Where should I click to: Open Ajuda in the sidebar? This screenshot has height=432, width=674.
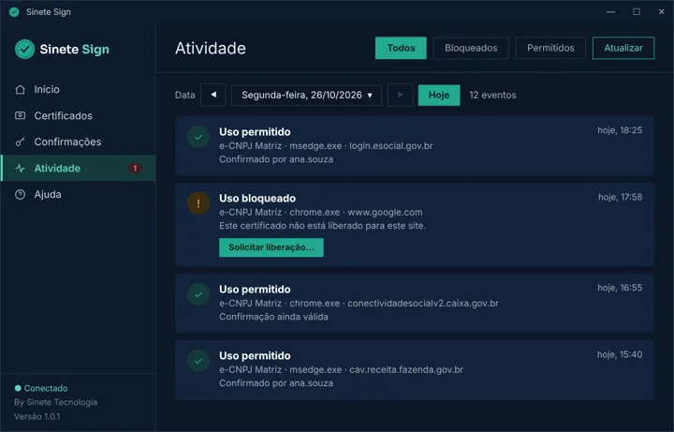78,195
